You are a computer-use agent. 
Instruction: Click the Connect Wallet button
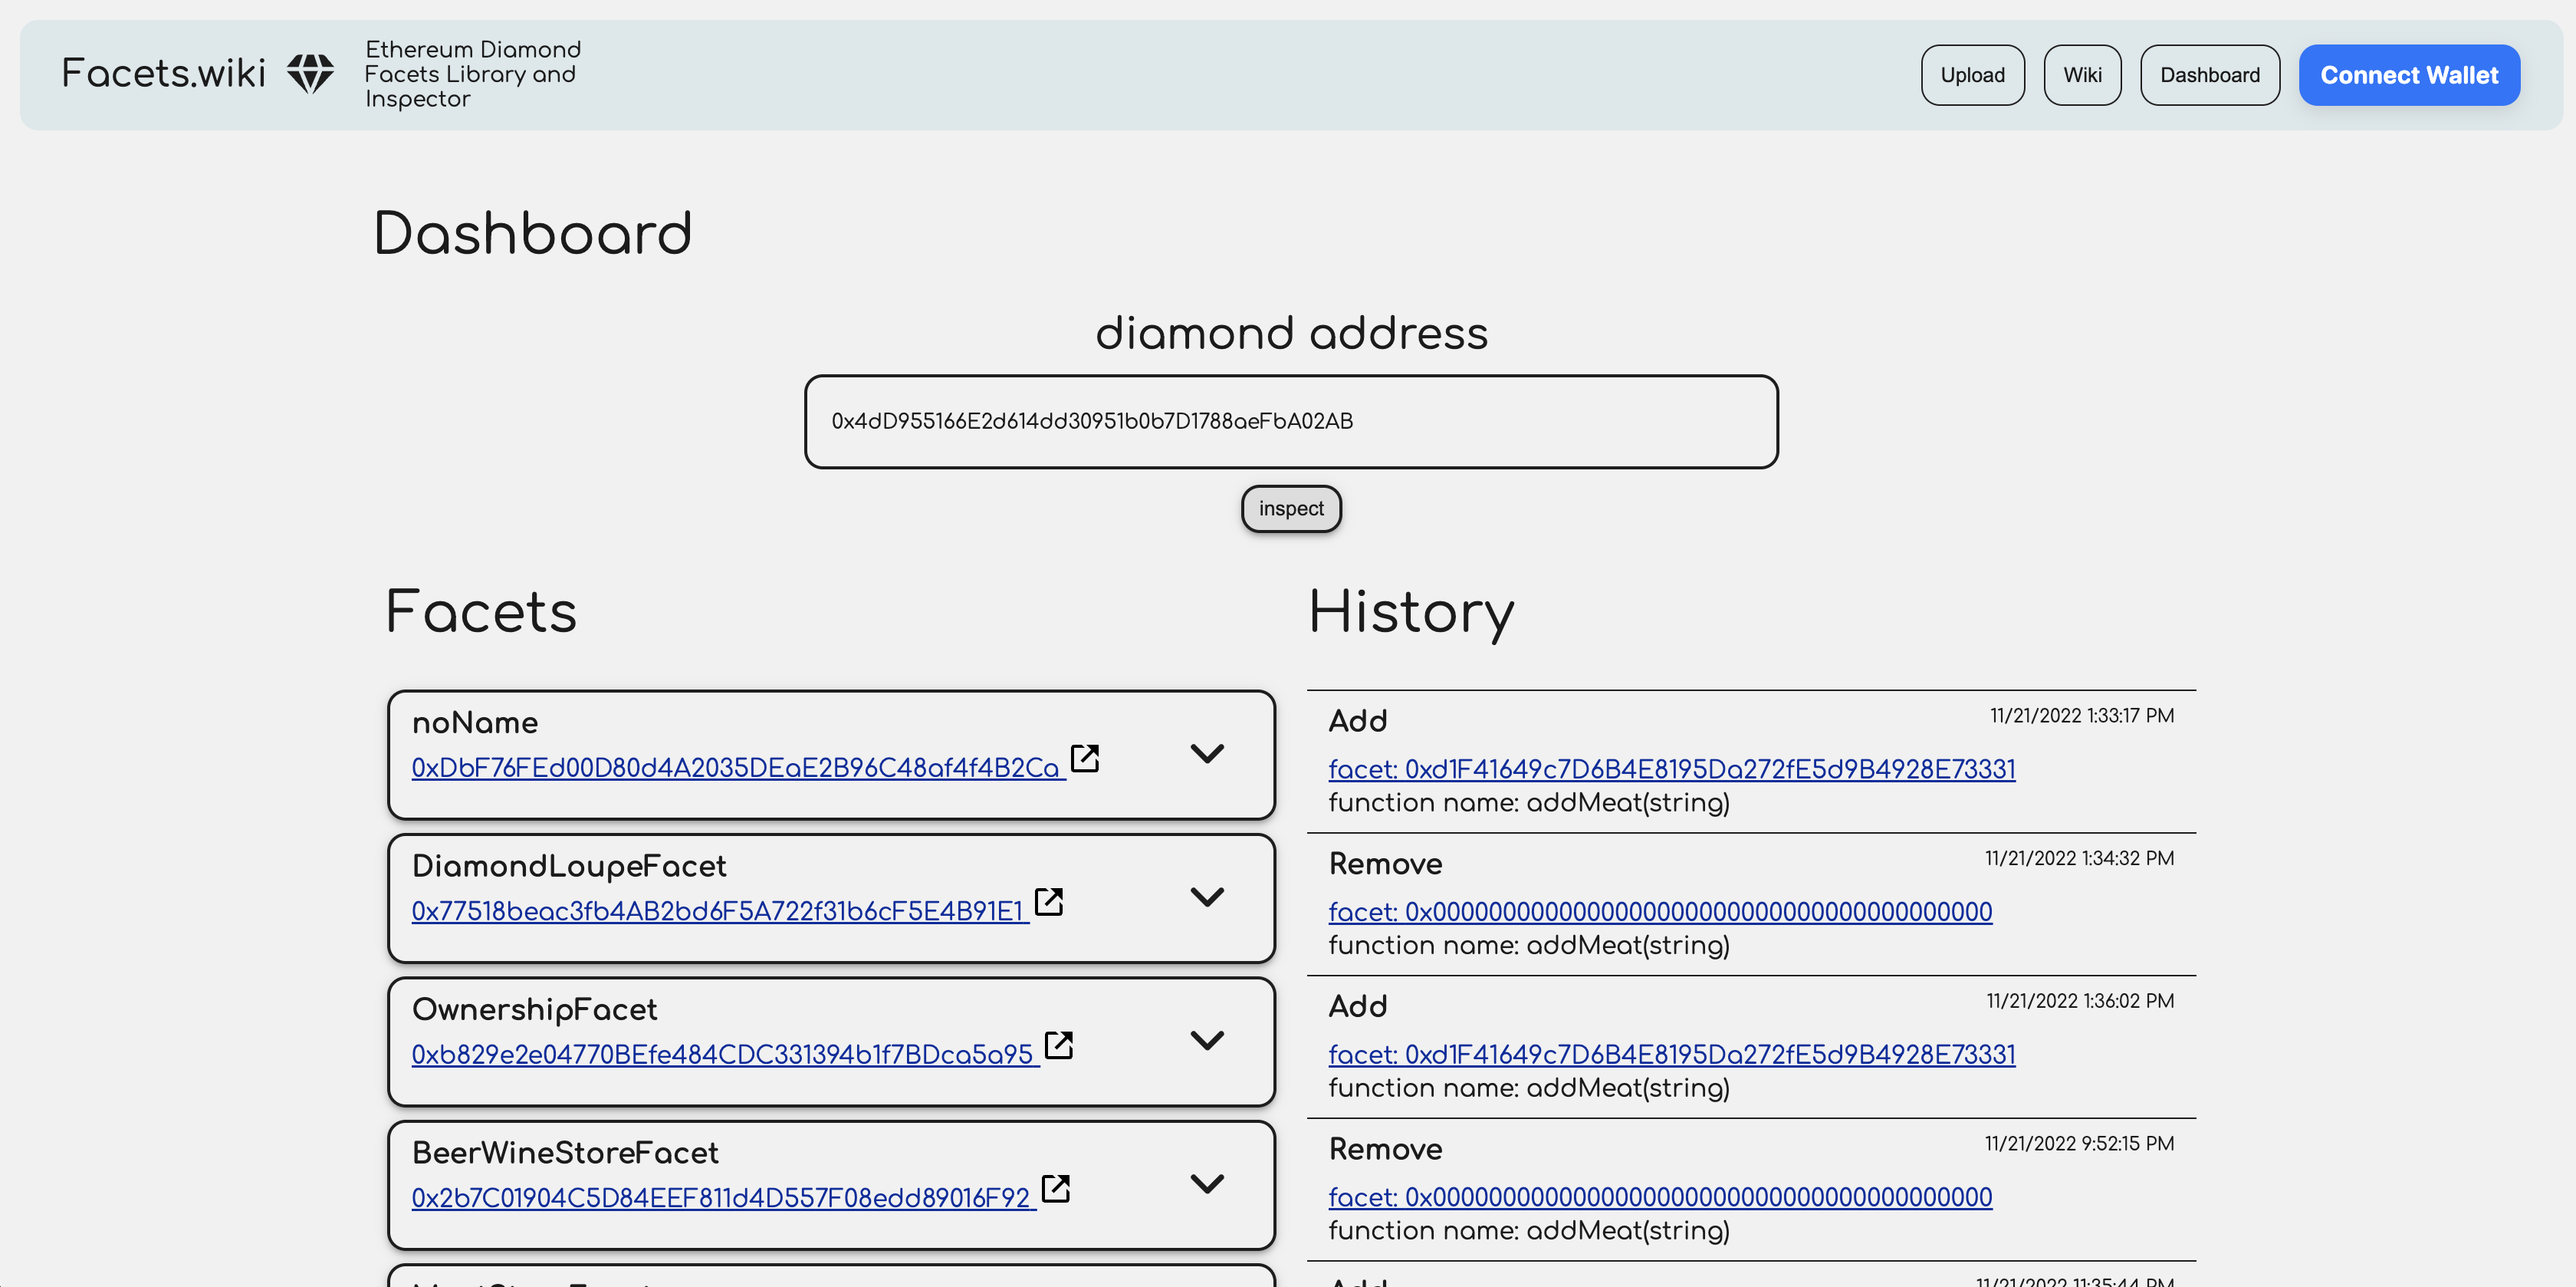[2408, 75]
